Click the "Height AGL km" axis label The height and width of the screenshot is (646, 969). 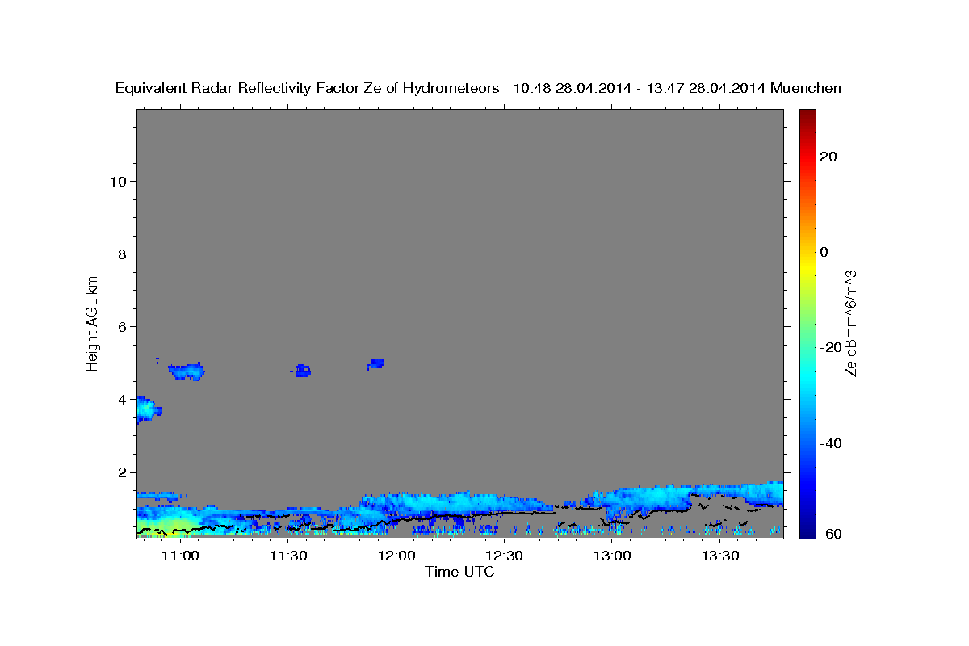tap(93, 322)
